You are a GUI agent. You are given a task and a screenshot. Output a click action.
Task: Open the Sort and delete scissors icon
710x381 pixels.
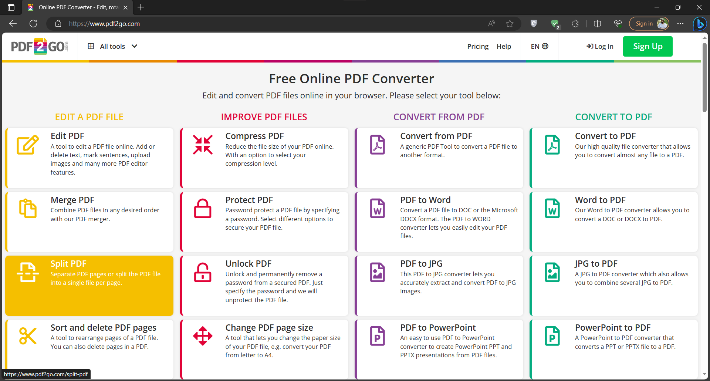point(28,336)
